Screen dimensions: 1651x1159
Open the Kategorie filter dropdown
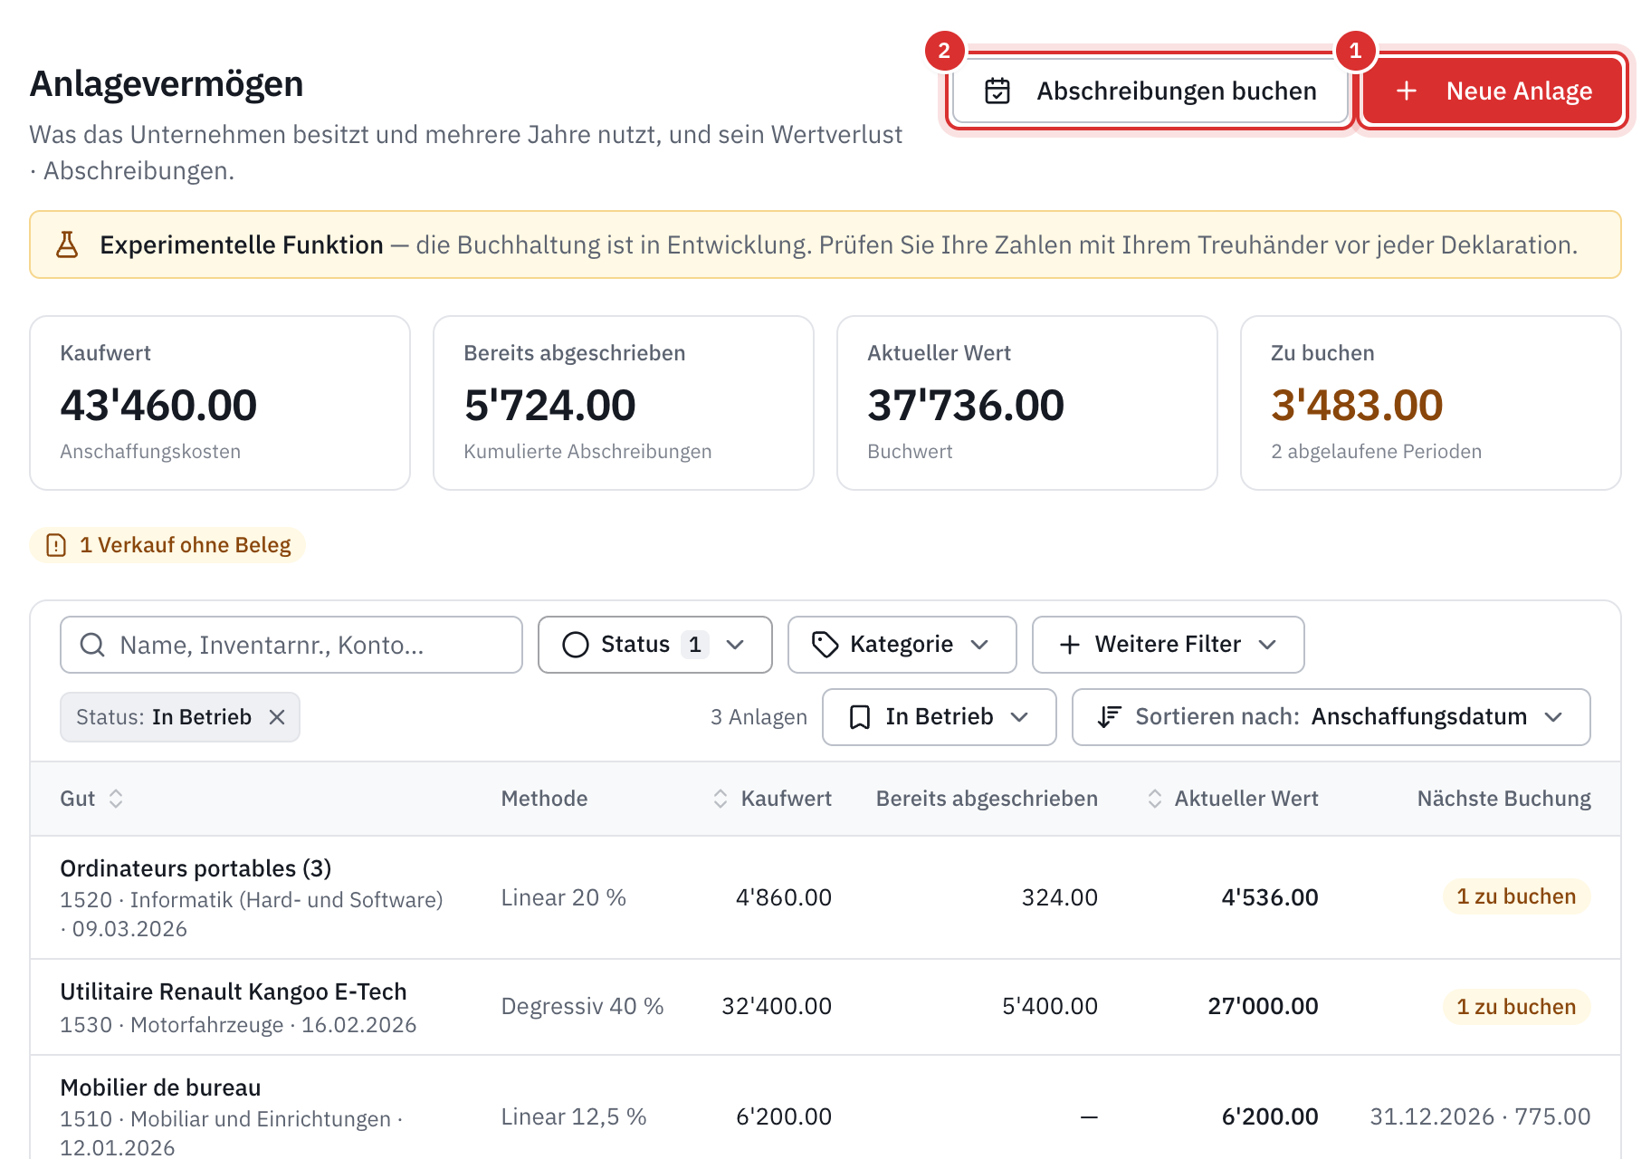click(902, 645)
